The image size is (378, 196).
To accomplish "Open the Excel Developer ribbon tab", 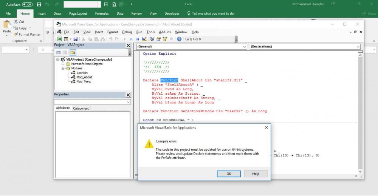I will click(172, 14).
